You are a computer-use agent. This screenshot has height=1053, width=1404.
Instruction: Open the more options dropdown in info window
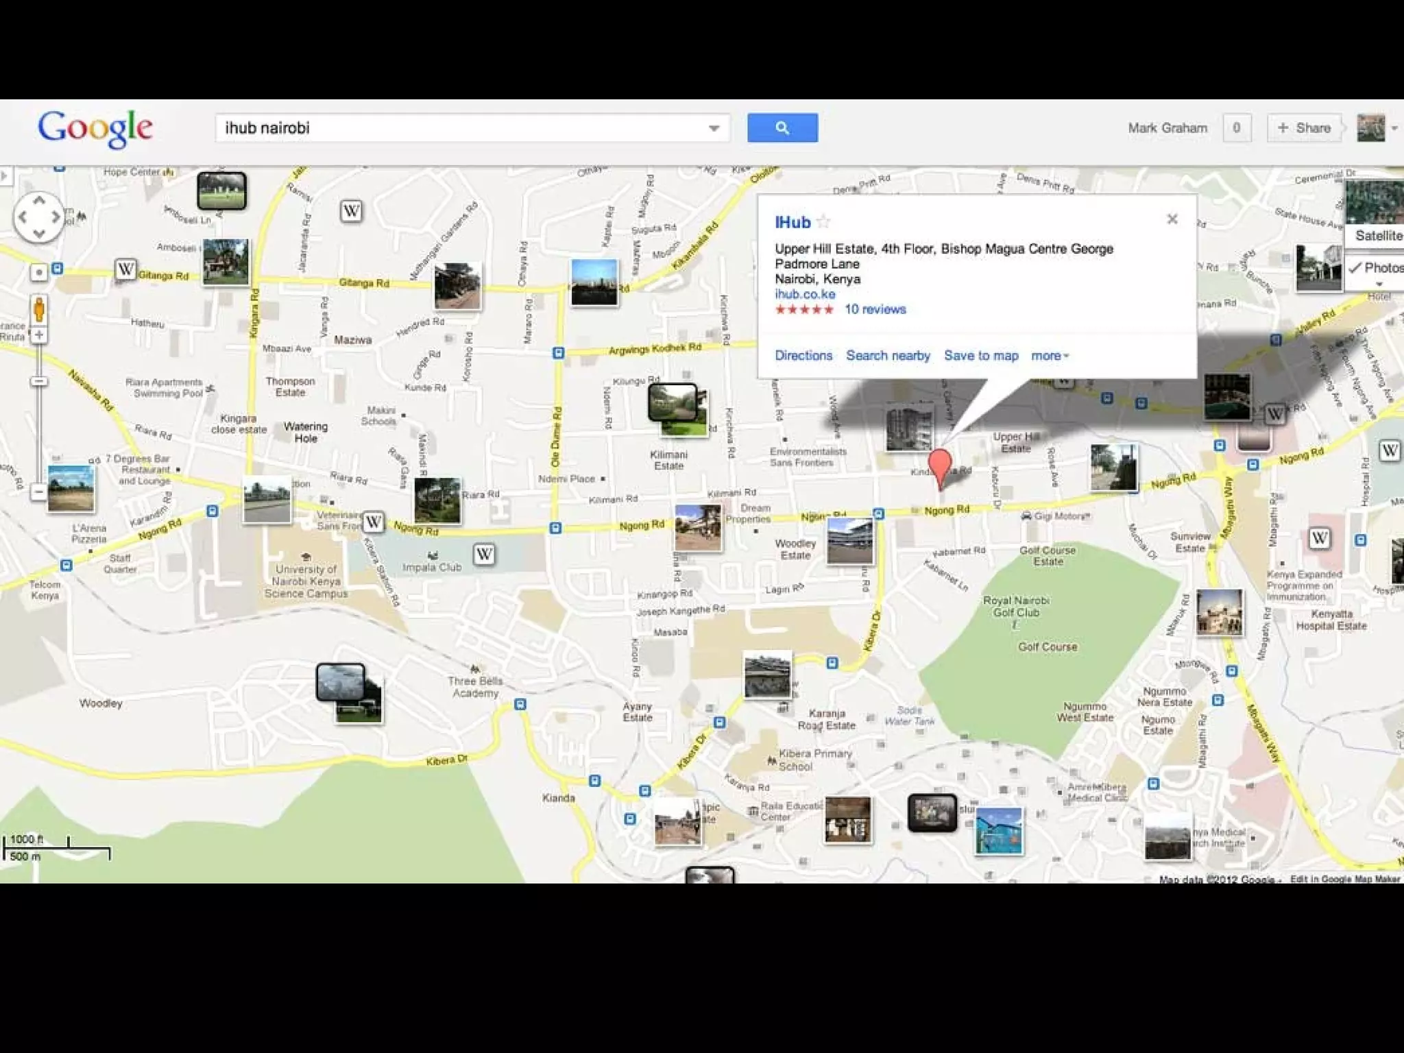click(1050, 356)
